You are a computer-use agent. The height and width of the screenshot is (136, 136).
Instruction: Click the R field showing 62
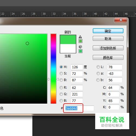[77, 88]
